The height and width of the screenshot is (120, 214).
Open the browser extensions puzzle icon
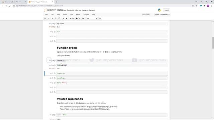(204, 6)
